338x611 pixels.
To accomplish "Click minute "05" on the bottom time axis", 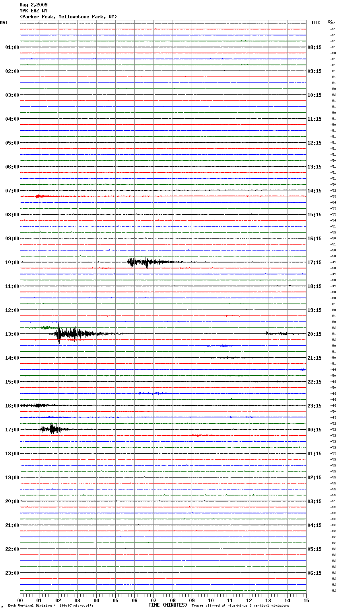I will click(115, 600).
